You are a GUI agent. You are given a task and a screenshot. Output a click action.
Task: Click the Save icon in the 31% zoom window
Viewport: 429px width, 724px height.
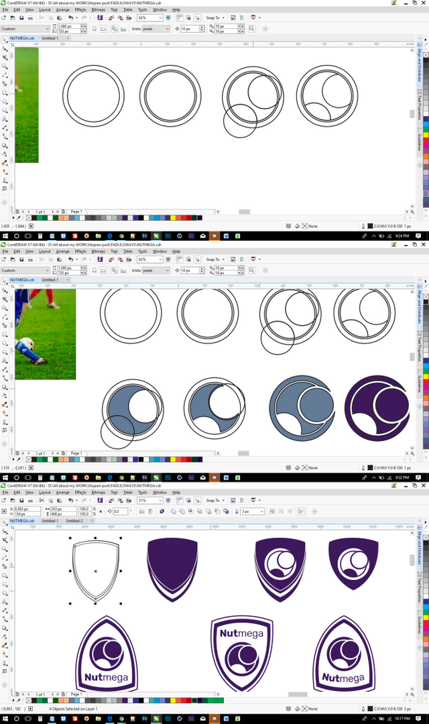pyautogui.click(x=21, y=500)
